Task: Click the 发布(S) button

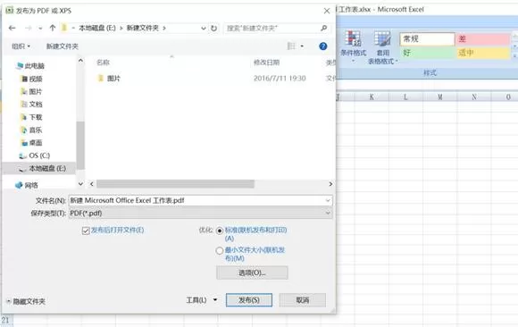Action: tap(249, 300)
